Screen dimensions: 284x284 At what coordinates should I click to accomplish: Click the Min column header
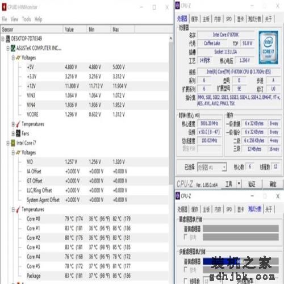click(98, 30)
